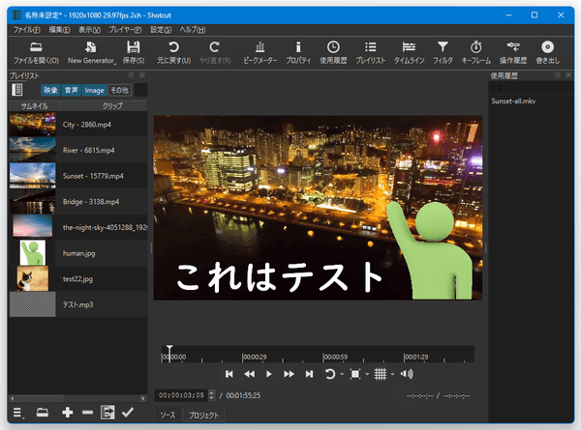Open a file with ファイルを開く toolbar button
This screenshot has width=581, height=430.
pyautogui.click(x=36, y=52)
